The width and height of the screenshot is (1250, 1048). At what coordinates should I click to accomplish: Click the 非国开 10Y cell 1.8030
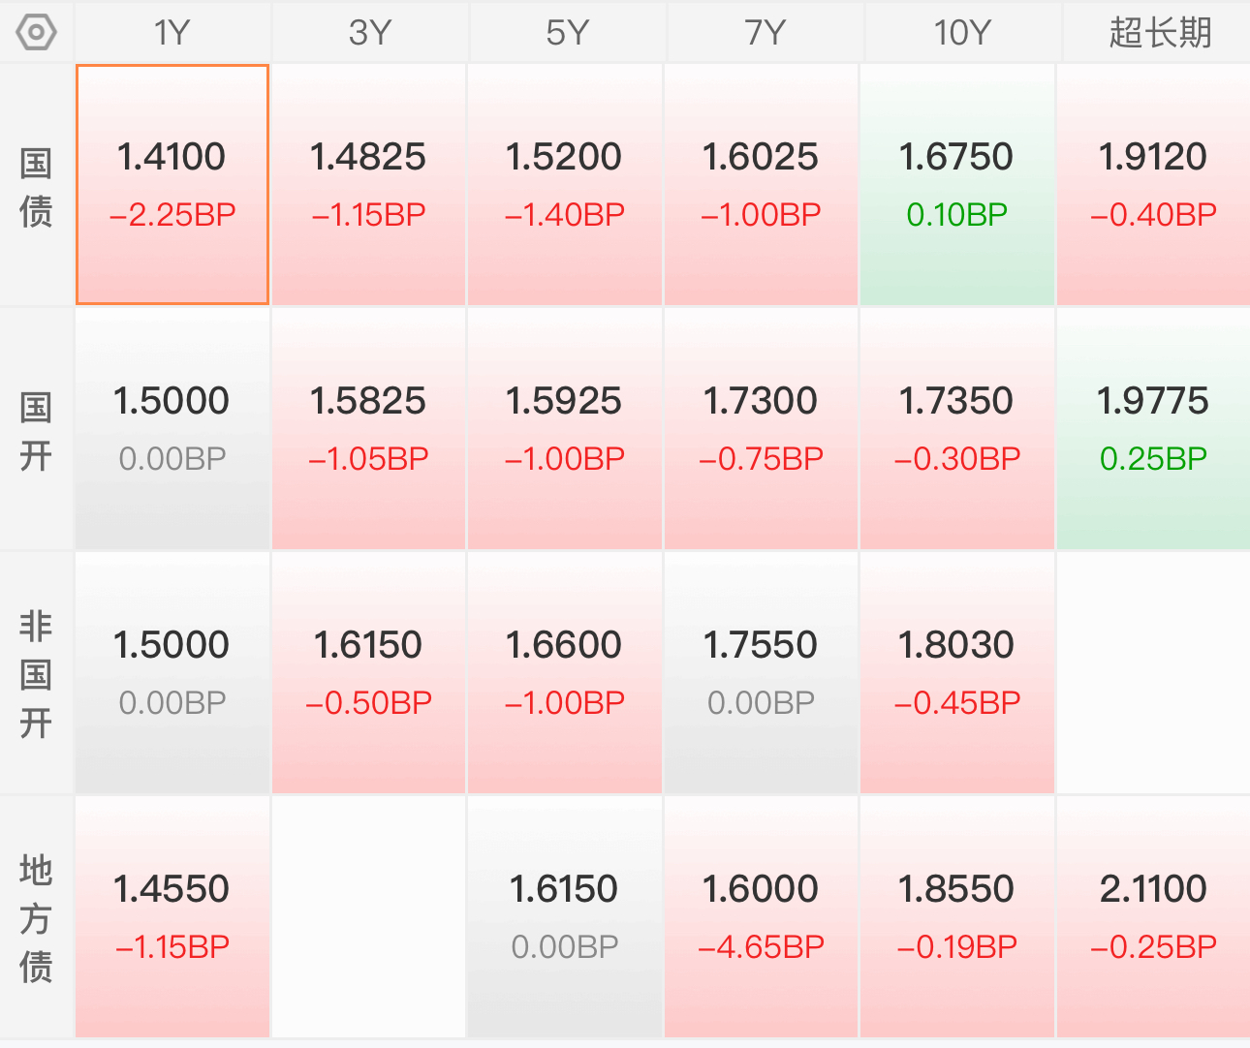(957, 673)
